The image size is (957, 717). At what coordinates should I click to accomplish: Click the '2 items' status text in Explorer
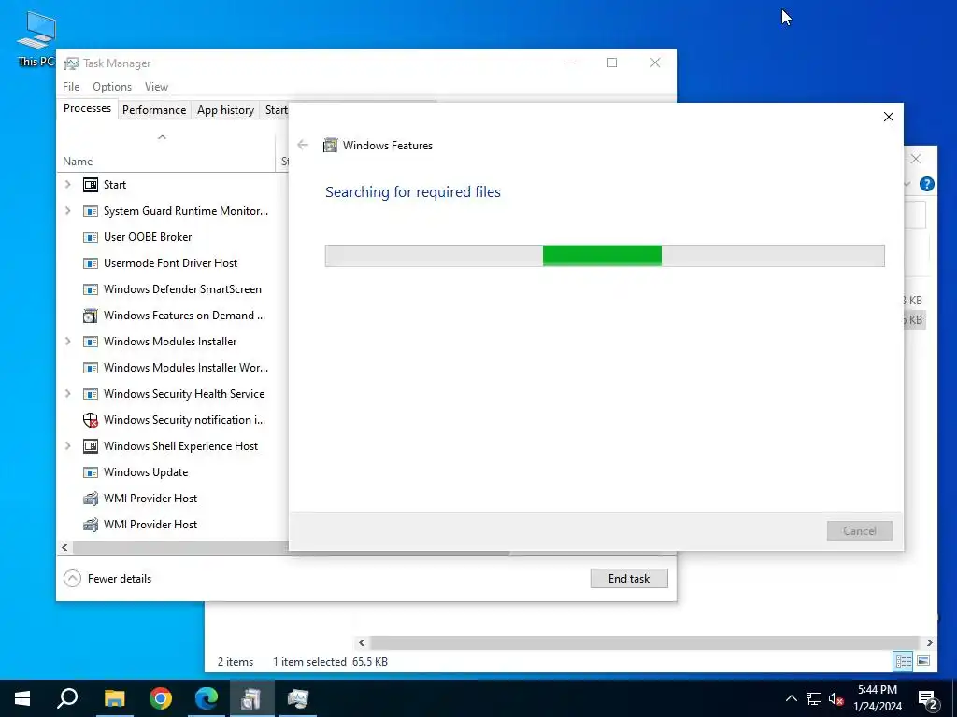[236, 662]
